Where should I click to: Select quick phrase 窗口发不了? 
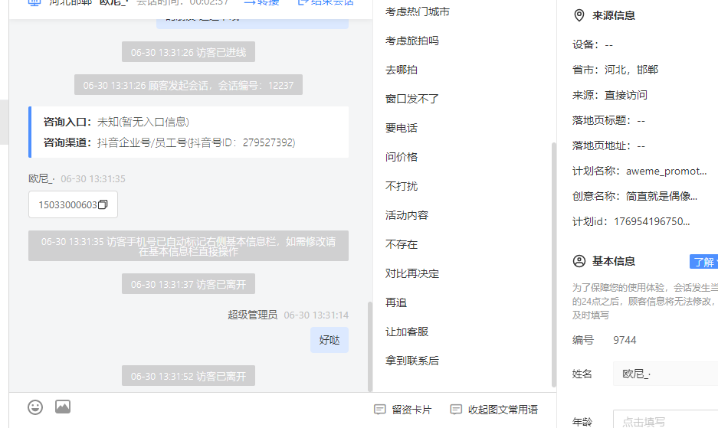[411, 99]
